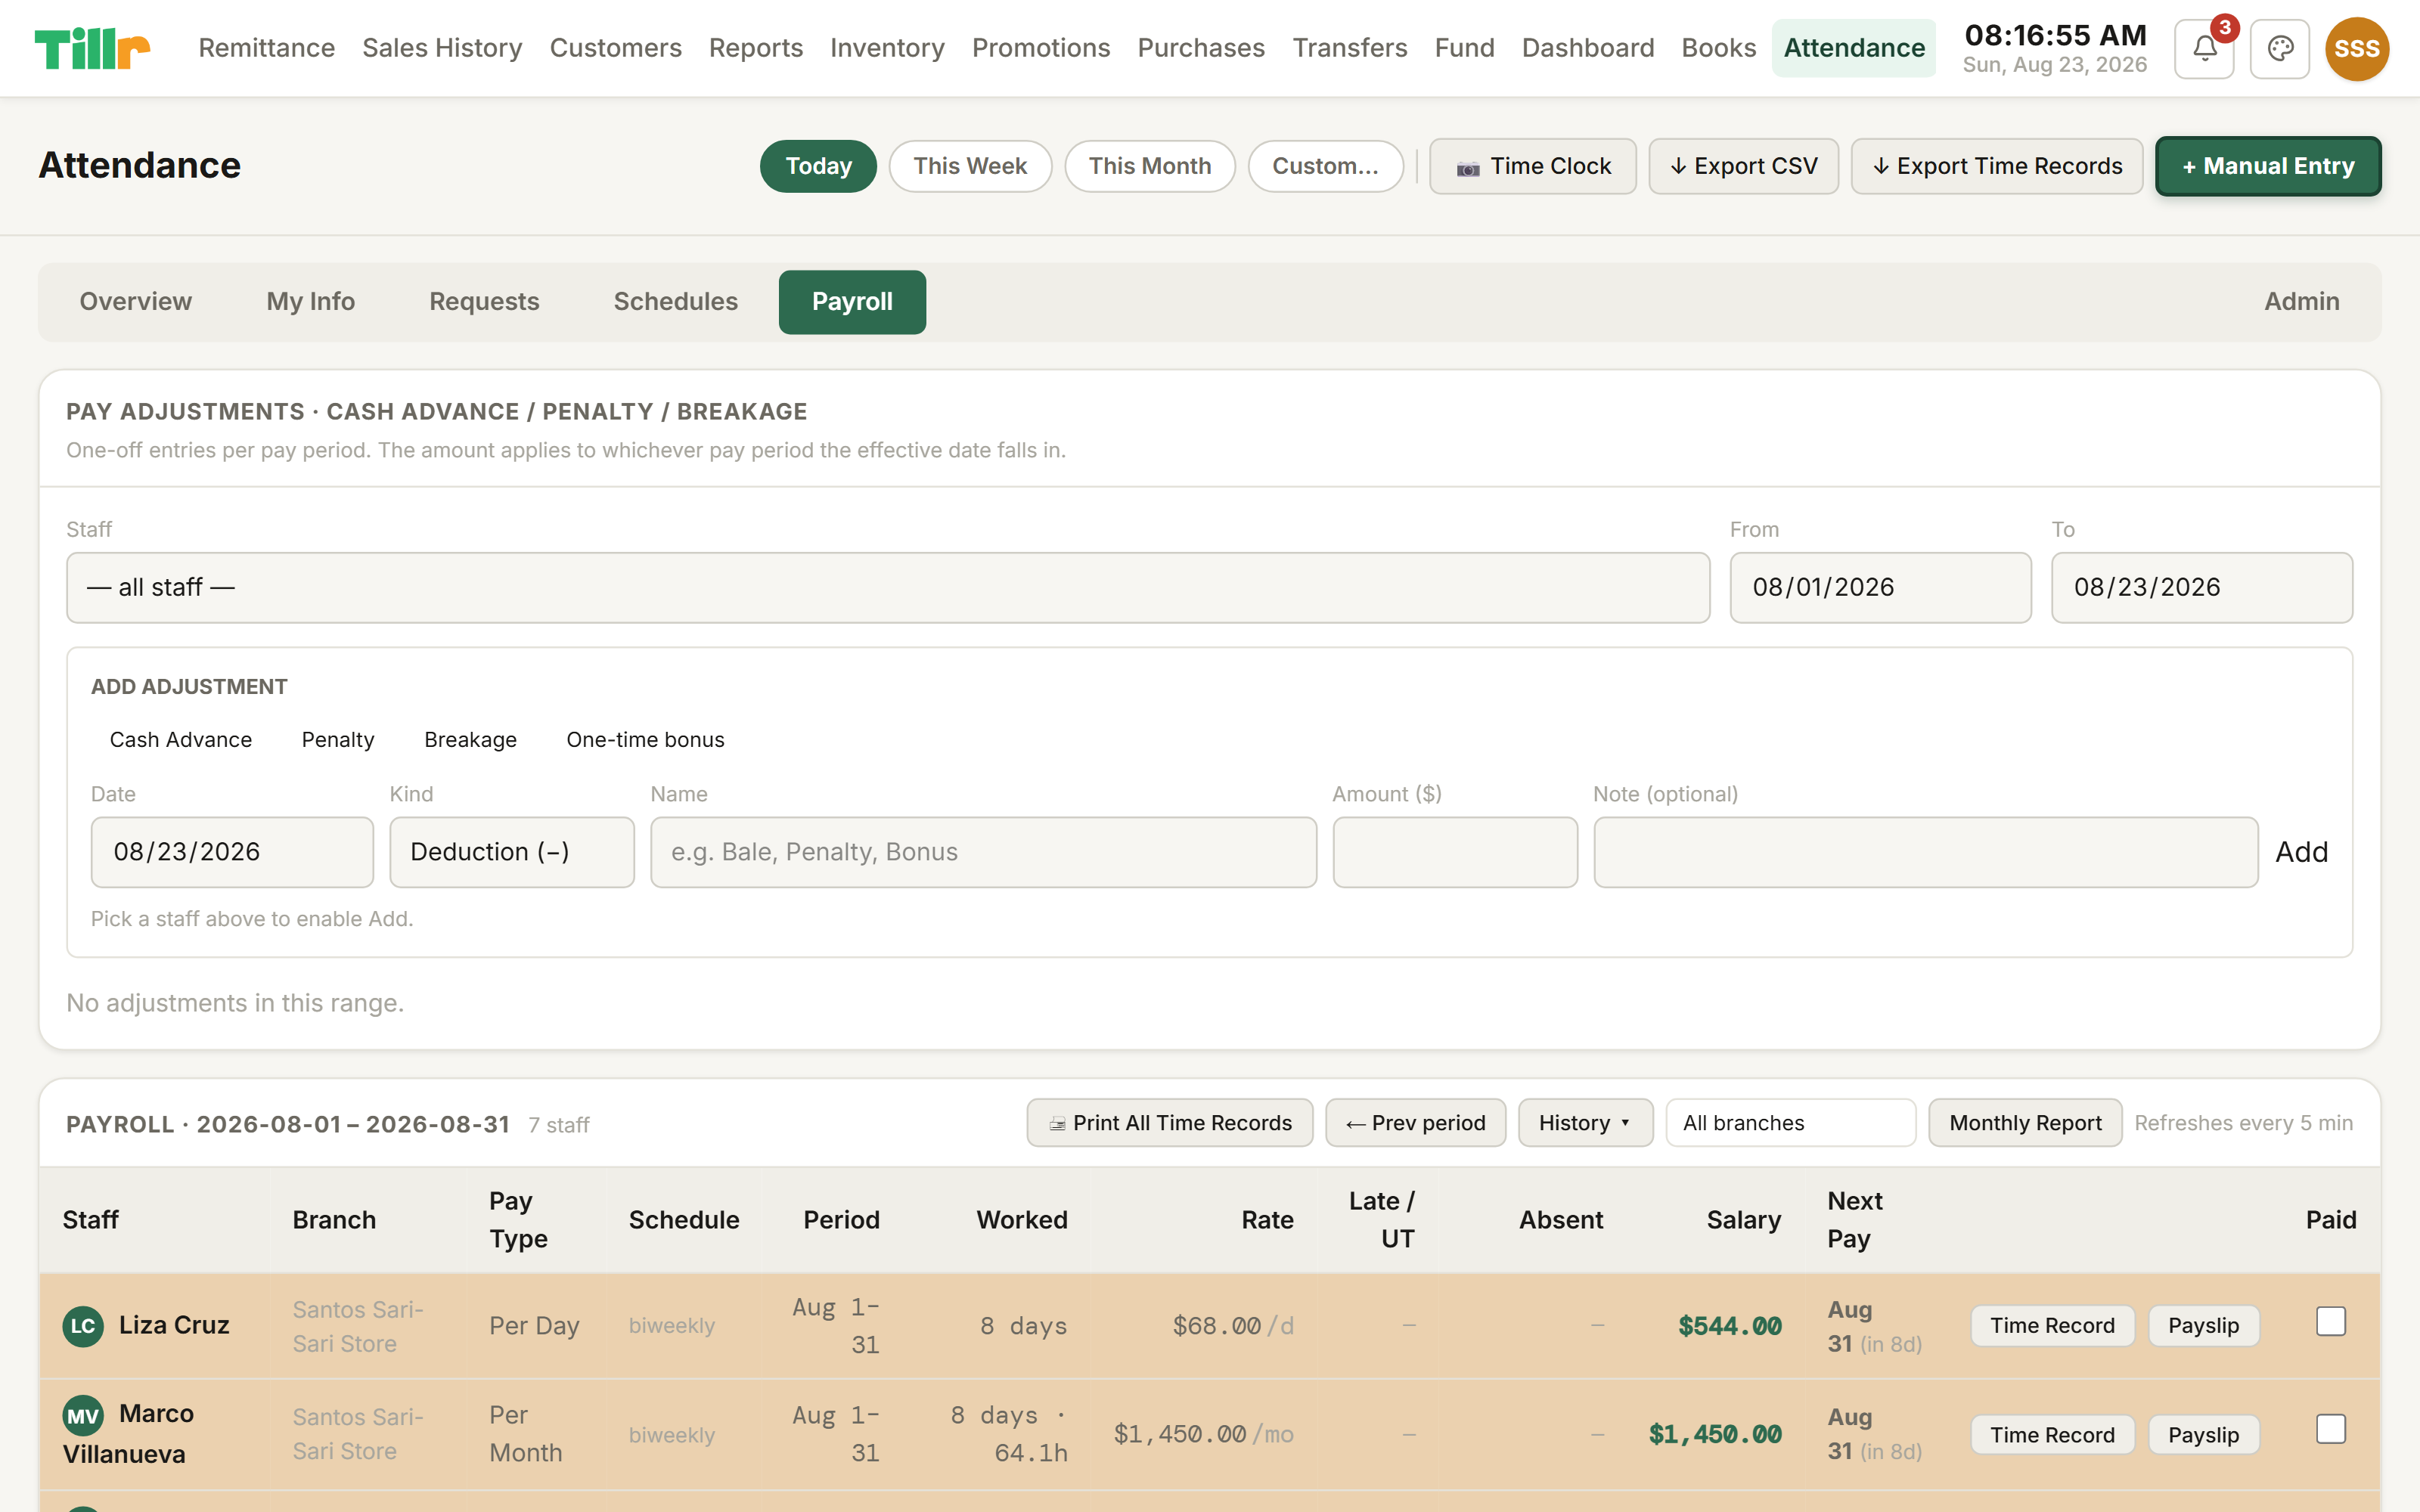Mark Marco Villanueva as paid
The height and width of the screenshot is (1512, 2420).
click(x=2330, y=1429)
